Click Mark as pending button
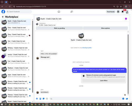The image size is (132, 106). point(59,28)
